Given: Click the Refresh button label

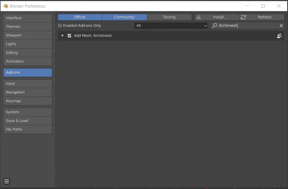Looking at the screenshot, I should 265,17.
